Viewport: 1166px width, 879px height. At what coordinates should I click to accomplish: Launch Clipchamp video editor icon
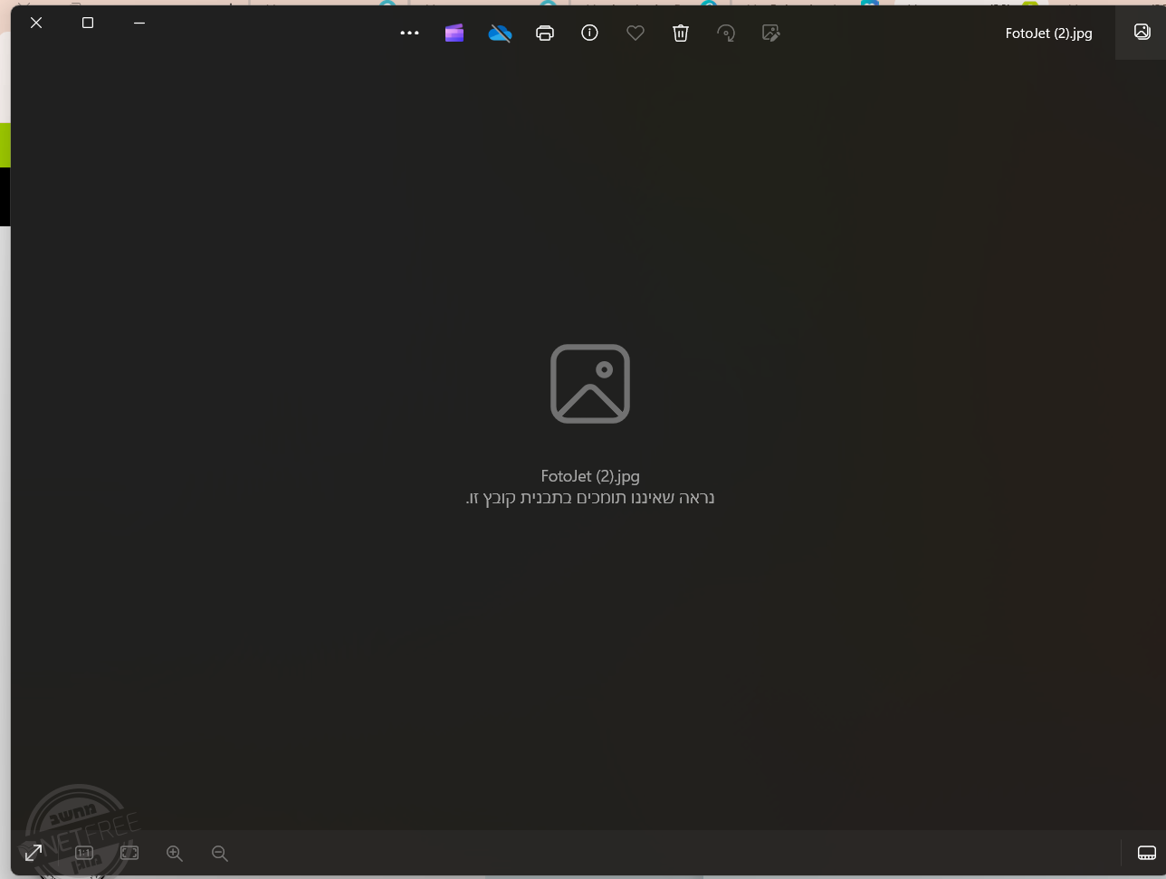454,33
